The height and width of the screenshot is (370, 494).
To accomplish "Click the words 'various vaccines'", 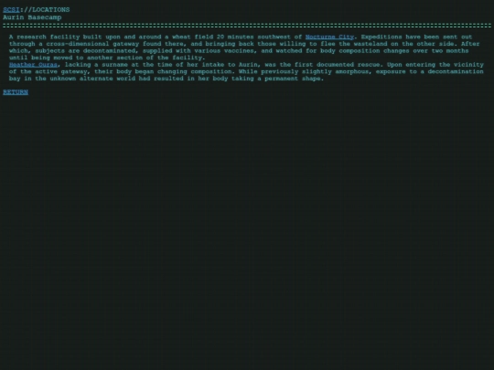I will [x=224, y=50].
